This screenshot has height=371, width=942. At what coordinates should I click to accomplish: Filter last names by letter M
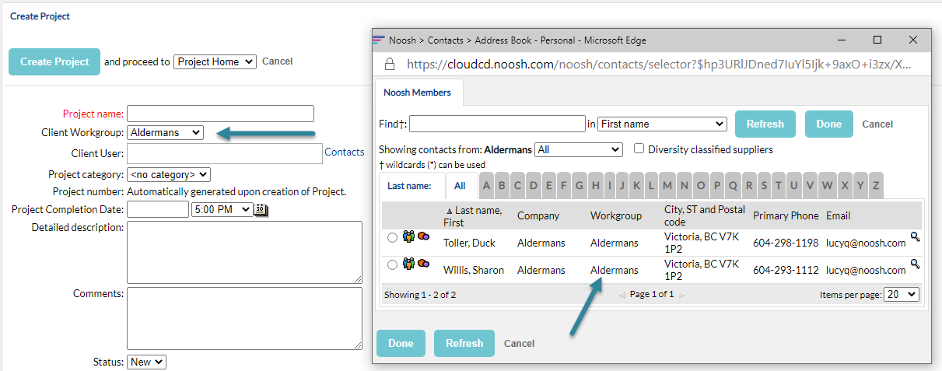coord(667,186)
